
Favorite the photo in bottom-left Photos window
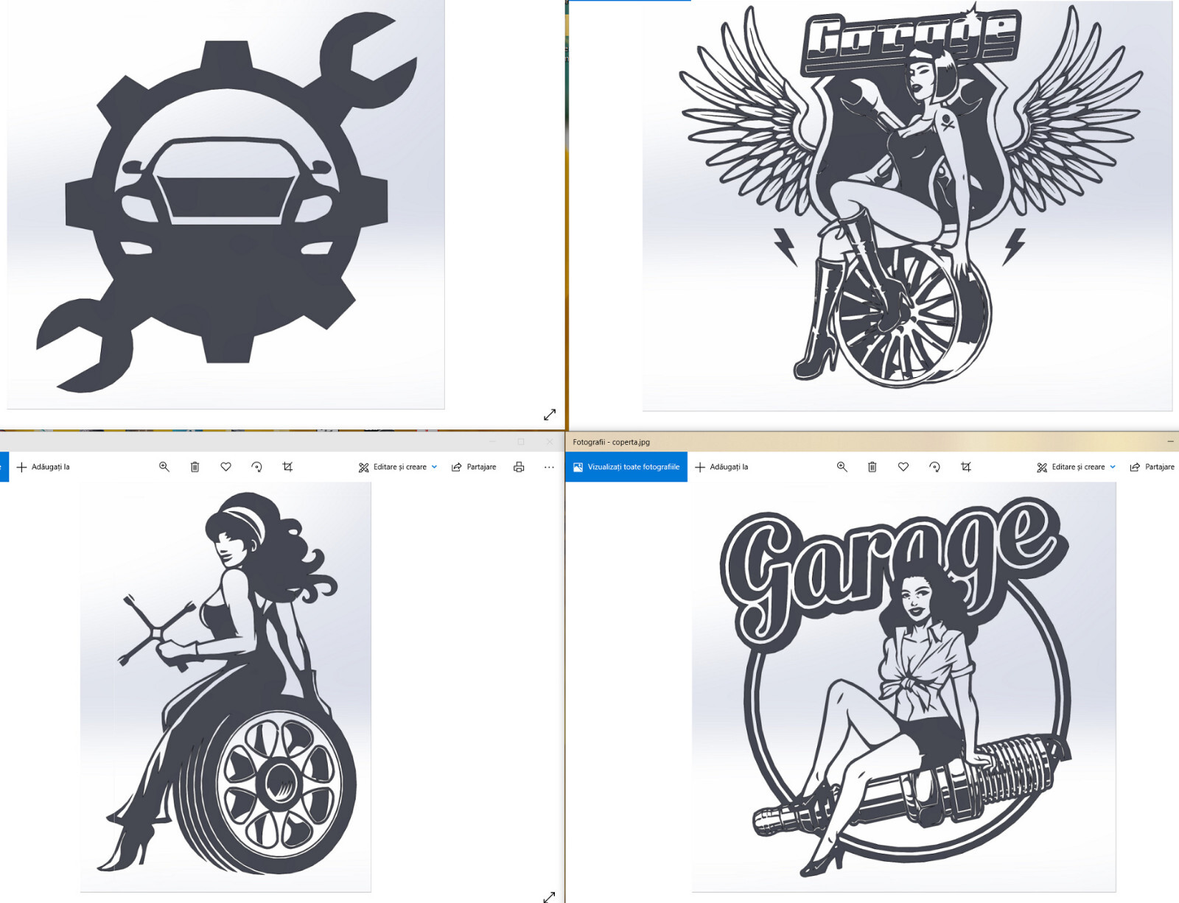tap(226, 467)
